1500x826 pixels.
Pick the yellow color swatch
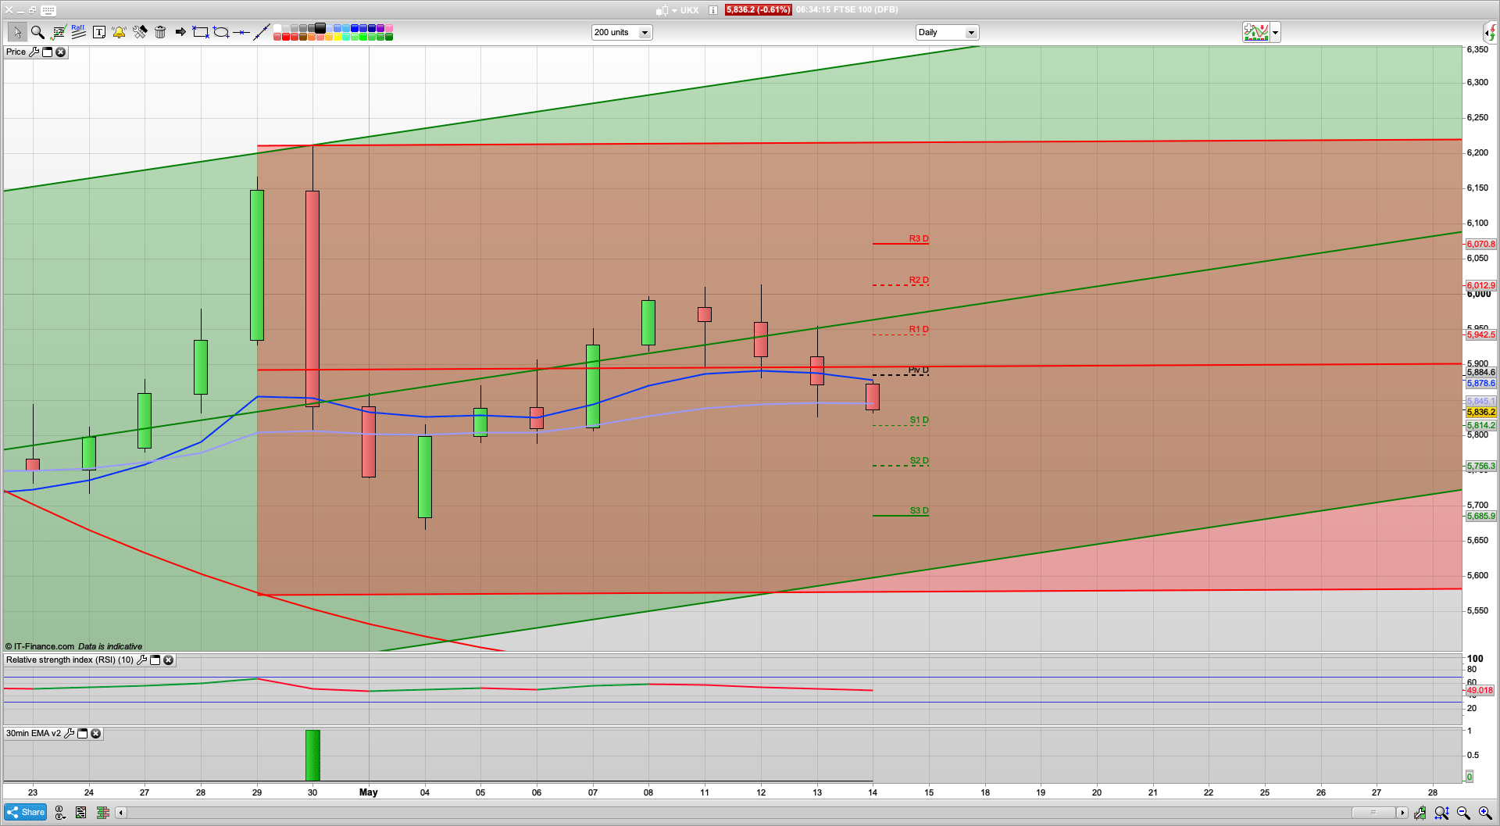click(337, 37)
